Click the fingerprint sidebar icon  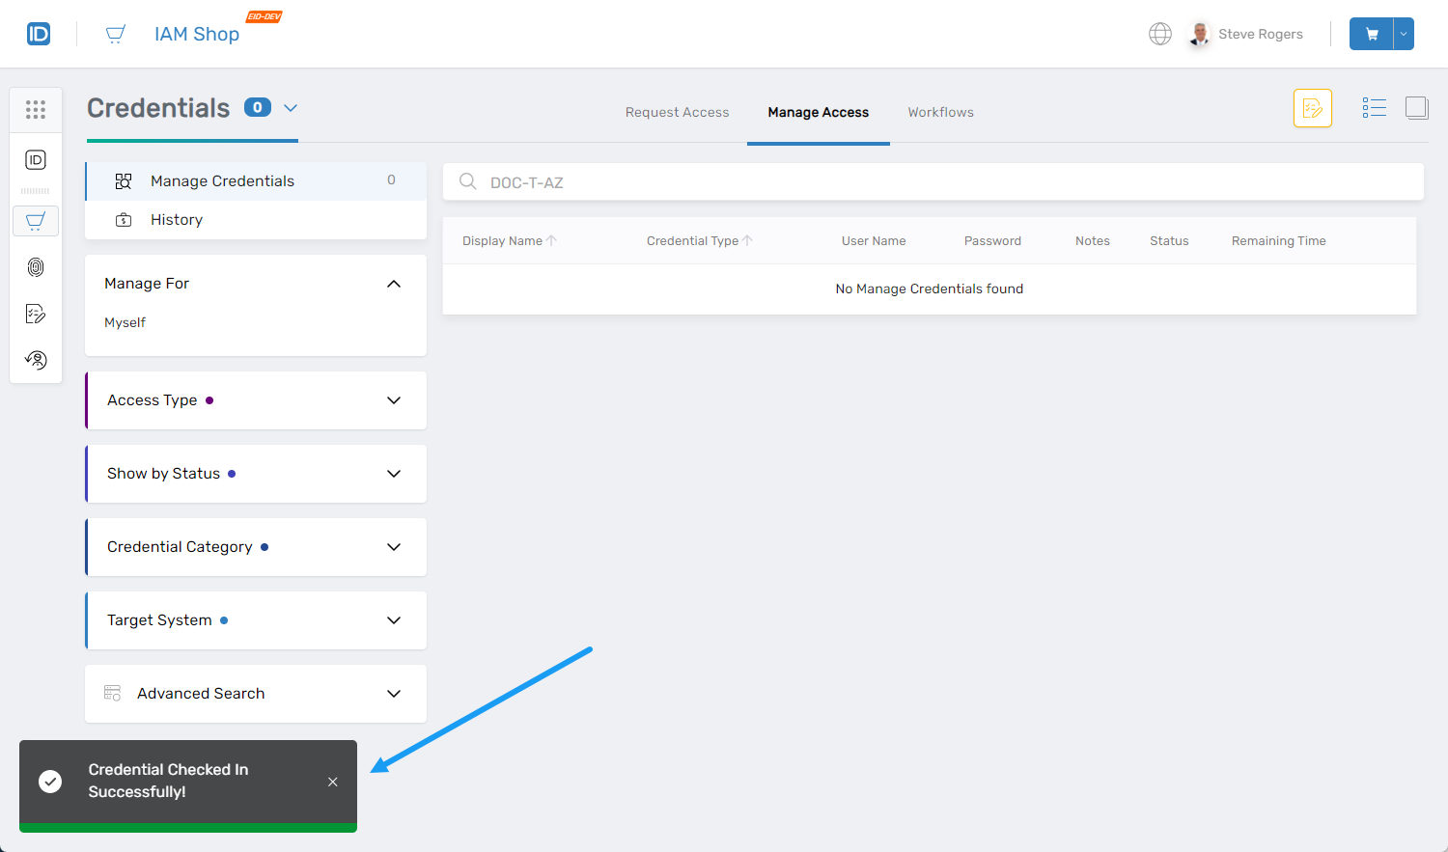tap(36, 267)
